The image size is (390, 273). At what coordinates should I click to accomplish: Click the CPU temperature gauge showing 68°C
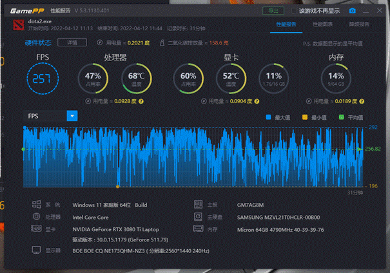[x=137, y=79]
